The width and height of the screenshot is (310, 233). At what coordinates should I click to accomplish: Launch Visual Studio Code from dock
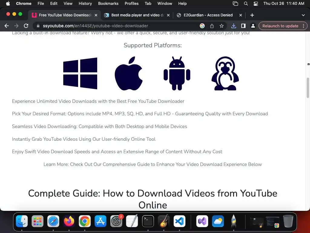point(180,221)
